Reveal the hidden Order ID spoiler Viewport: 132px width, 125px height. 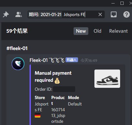[64, 89]
